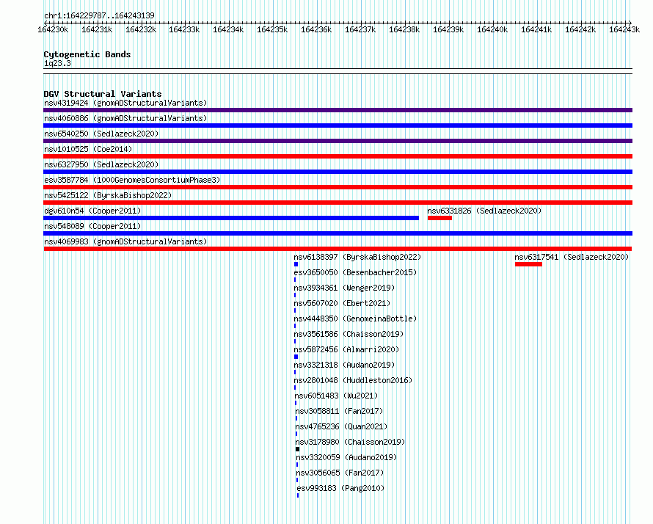Click the Cytogenetic Bands track heading
This screenshot has height=524, width=653.
[87, 54]
